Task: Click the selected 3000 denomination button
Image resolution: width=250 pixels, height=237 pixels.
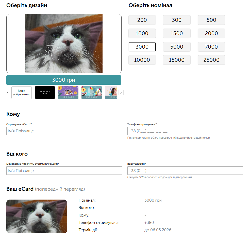Action: [x=142, y=47]
